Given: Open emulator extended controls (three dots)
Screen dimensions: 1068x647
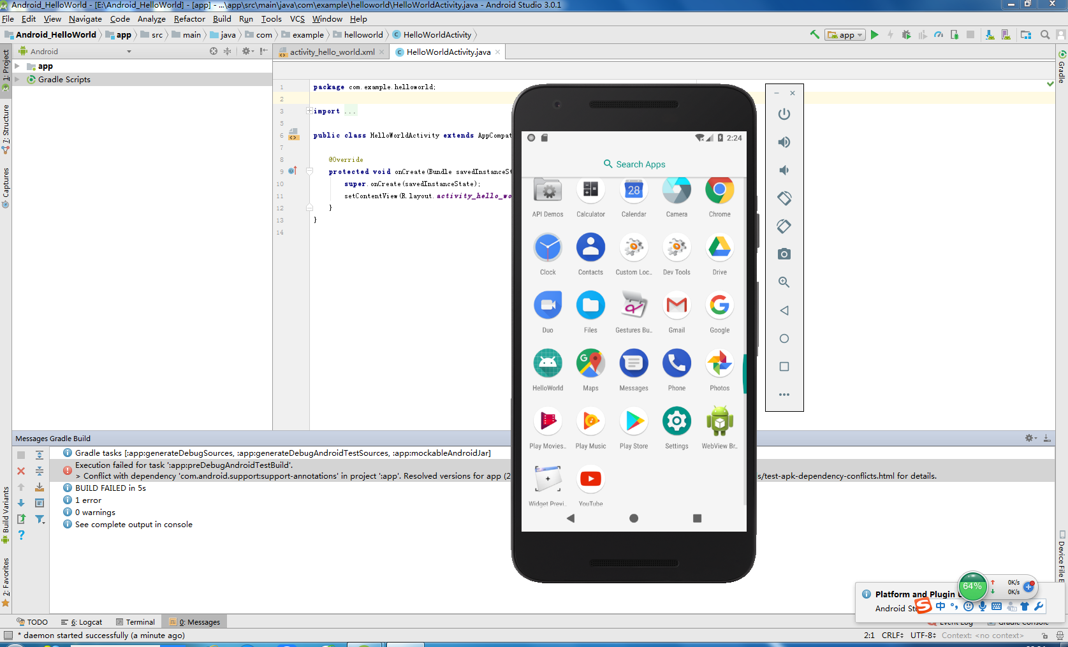Looking at the screenshot, I should tap(784, 395).
